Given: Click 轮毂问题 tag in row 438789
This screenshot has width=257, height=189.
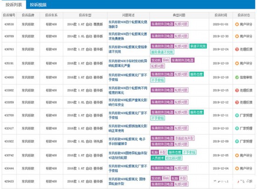Looking at the screenshot, I should pyautogui.click(x=181, y=36).
